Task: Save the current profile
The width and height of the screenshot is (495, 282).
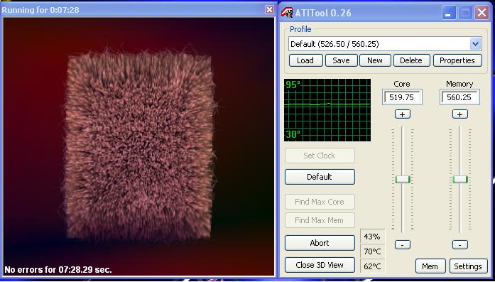Action: click(342, 60)
